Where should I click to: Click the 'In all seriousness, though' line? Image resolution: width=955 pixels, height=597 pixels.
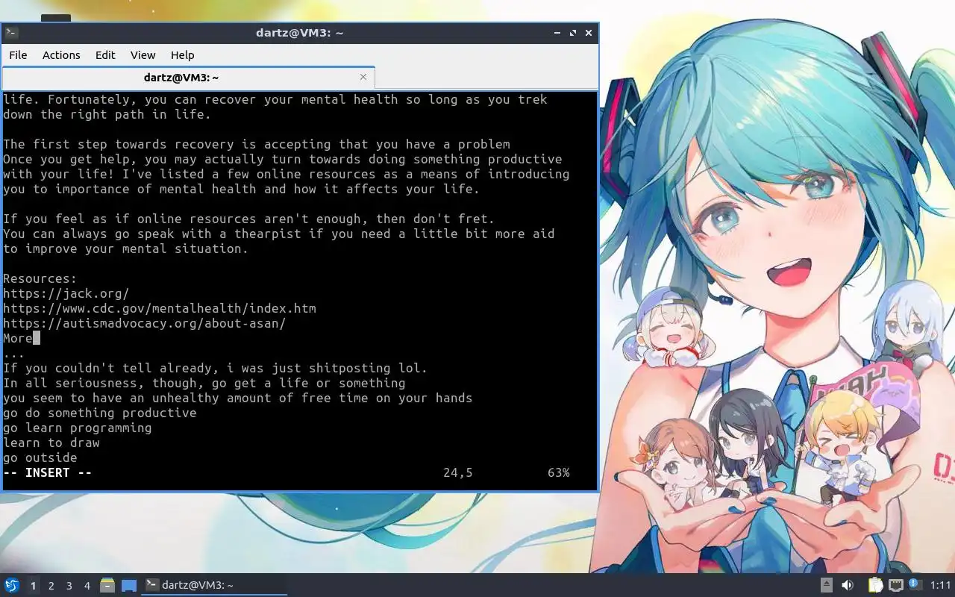[204, 383]
